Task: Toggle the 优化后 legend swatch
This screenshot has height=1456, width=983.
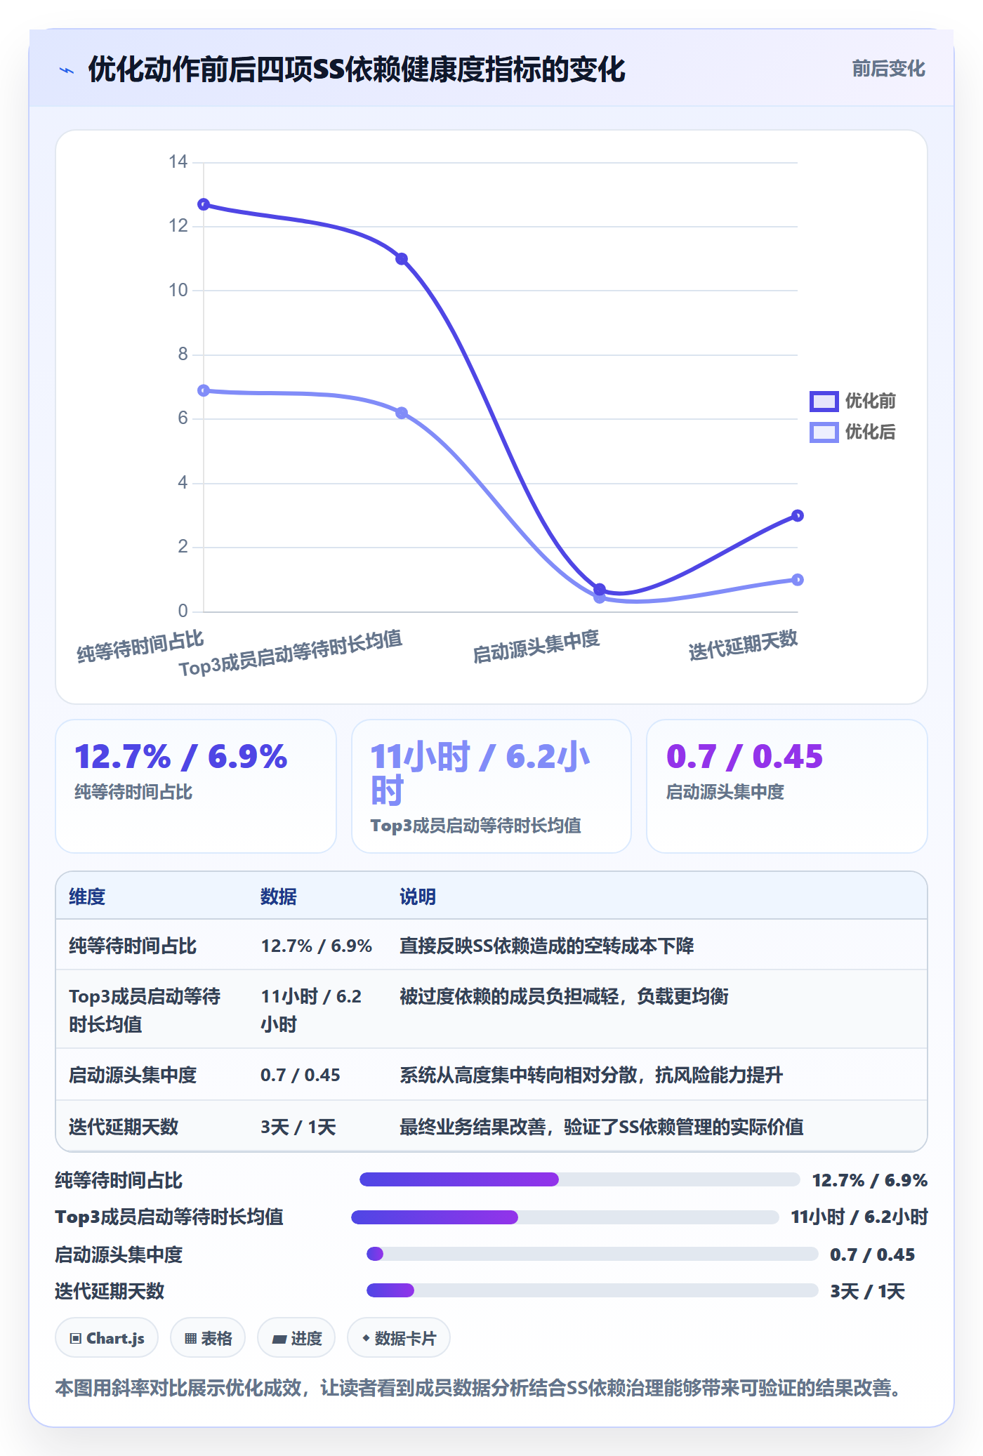Action: 824,432
